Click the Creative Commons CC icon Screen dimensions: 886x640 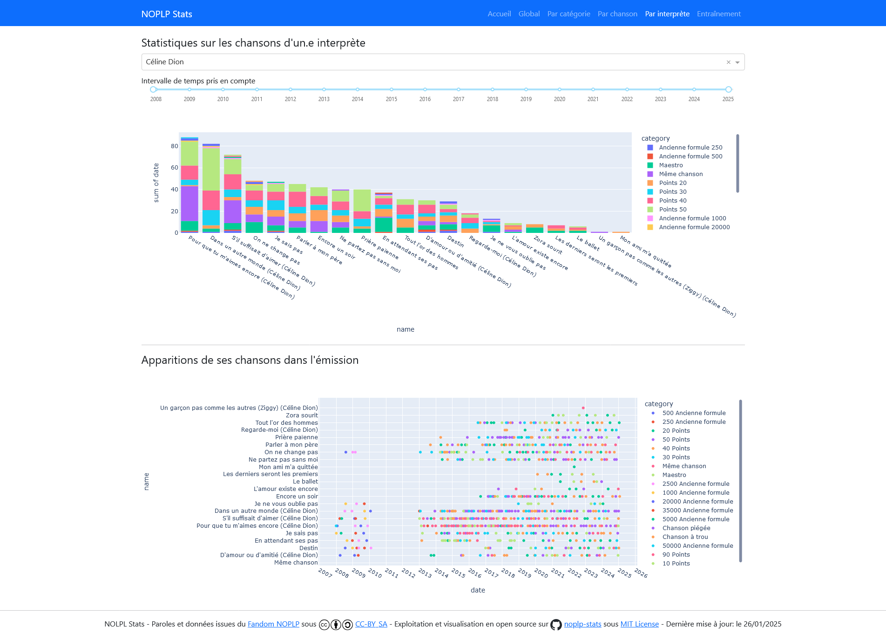324,625
